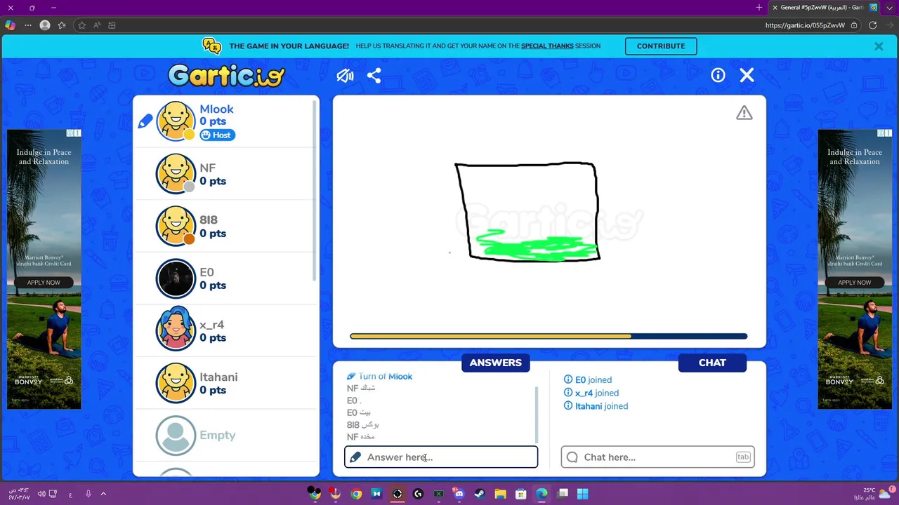Exit the room with the X icon
Screen dimensions: 899x505
pyautogui.click(x=747, y=75)
